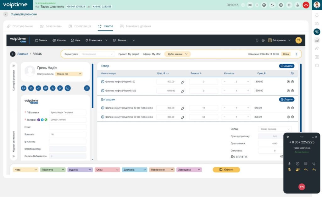Click Телефон number input field
The image size is (322, 197).
click(x=68, y=120)
